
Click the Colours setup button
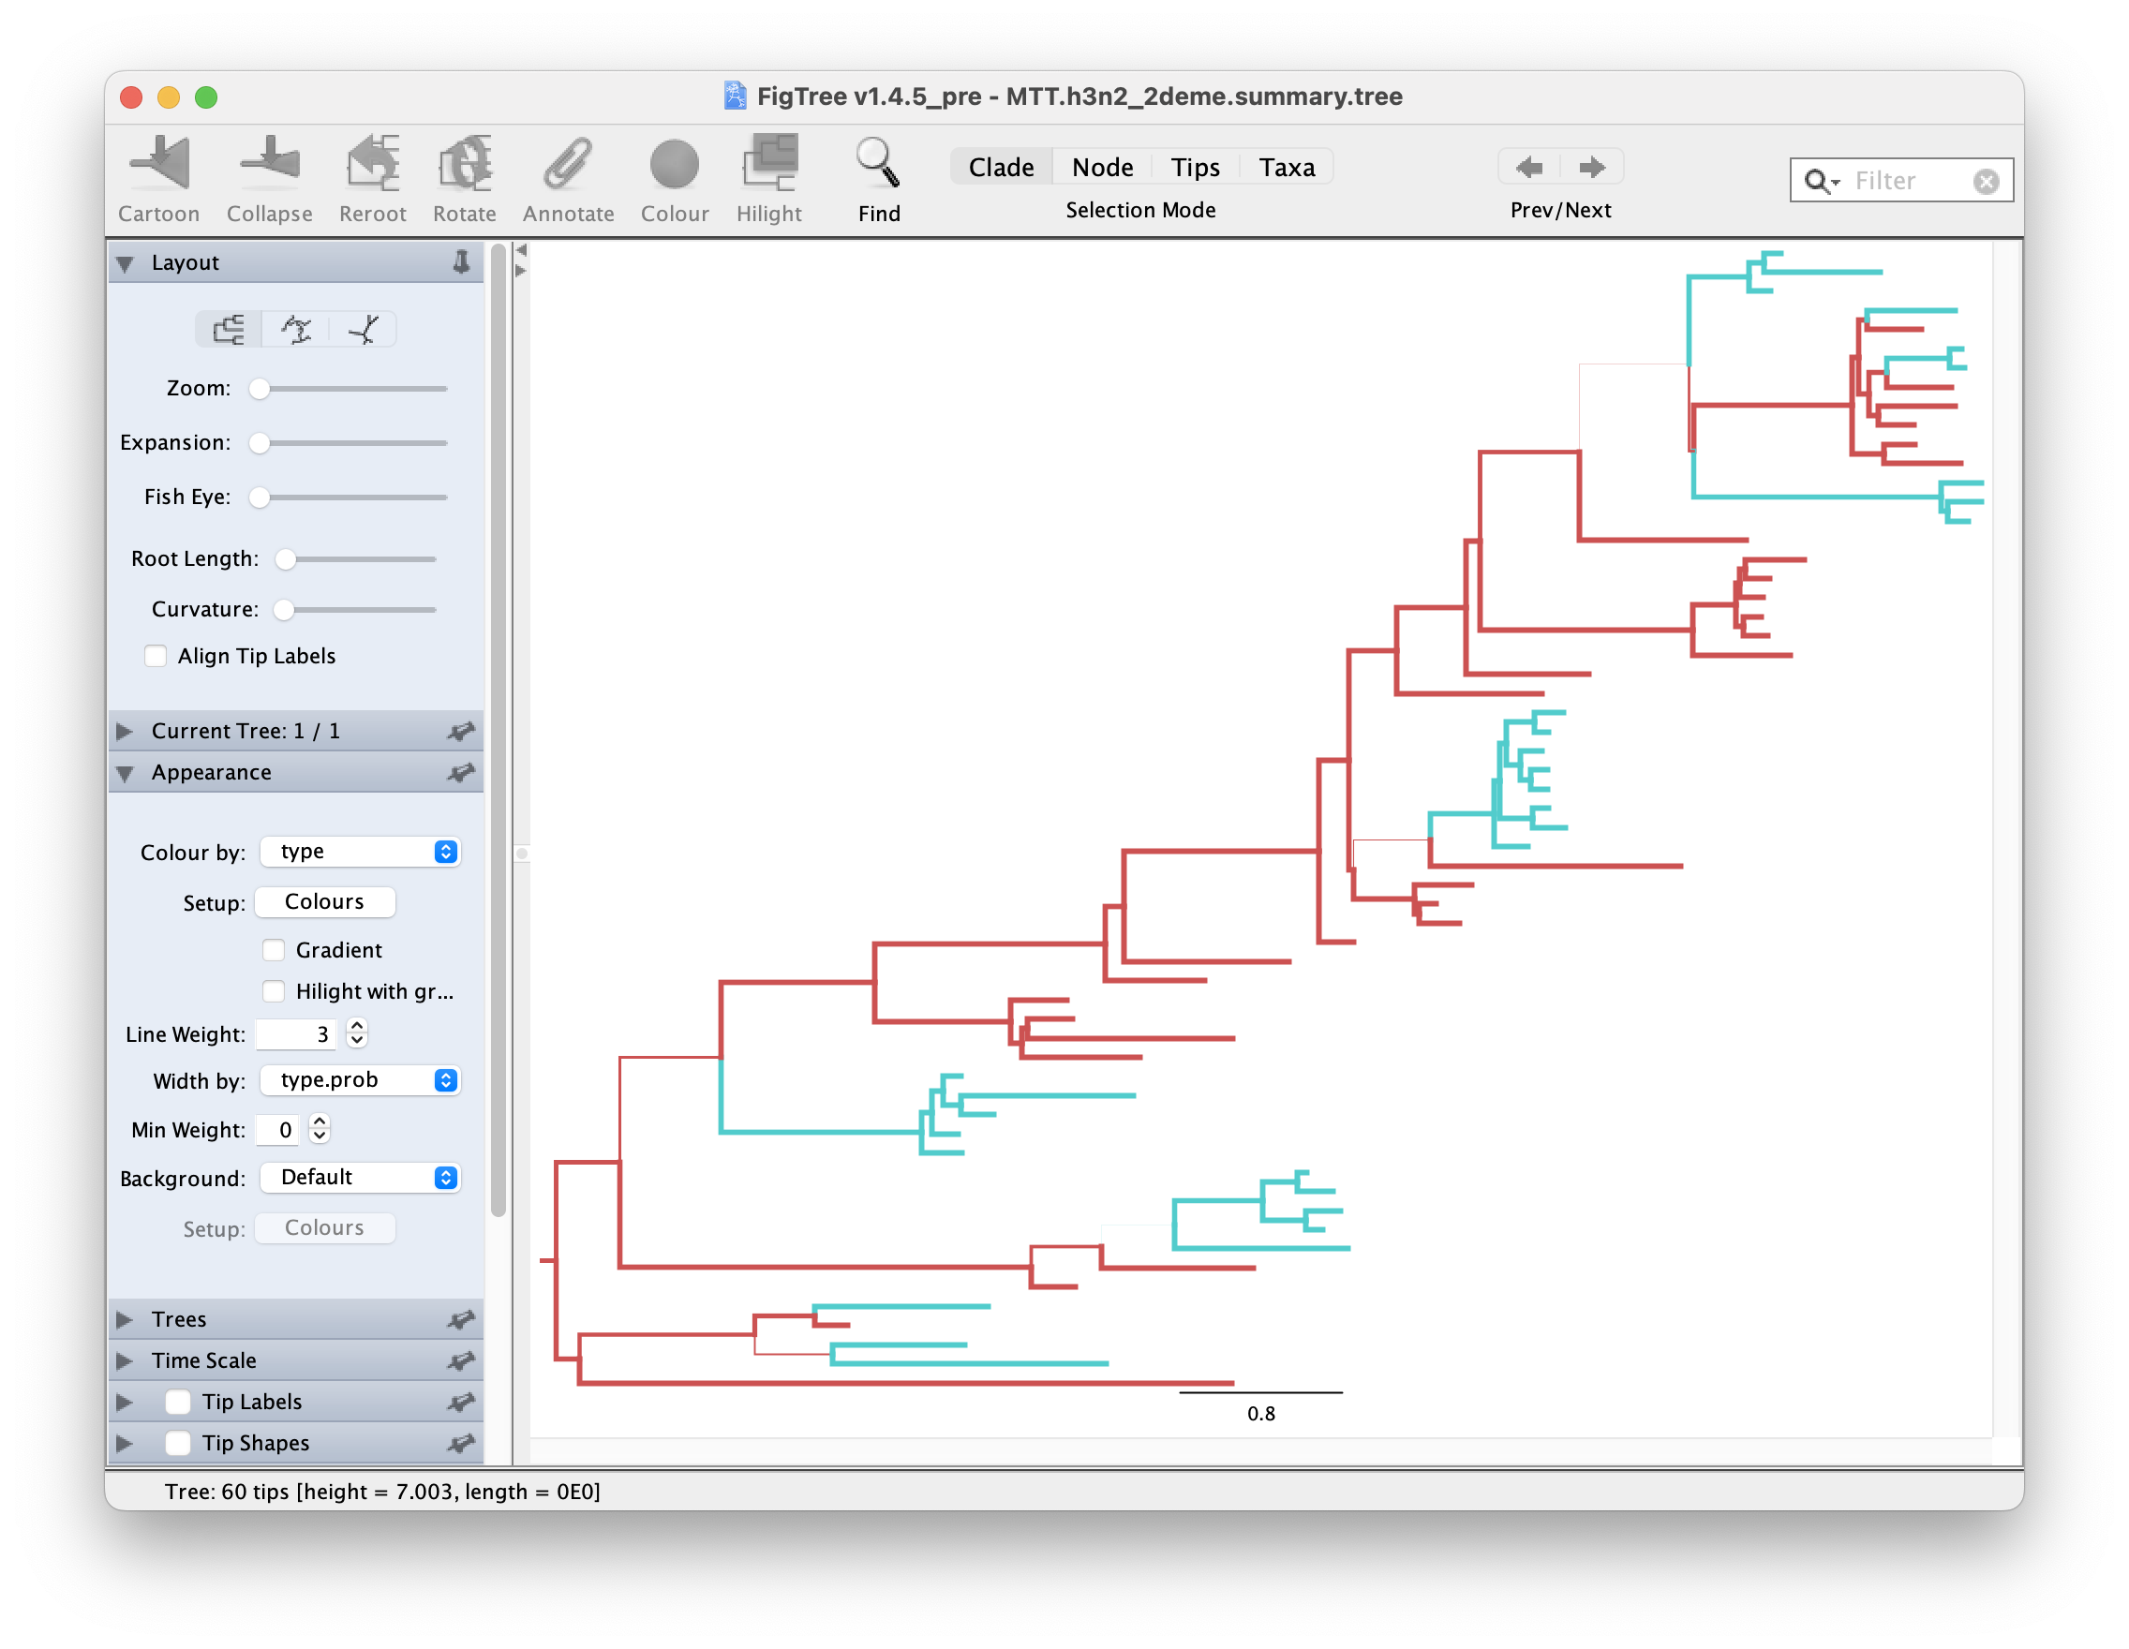click(x=324, y=901)
